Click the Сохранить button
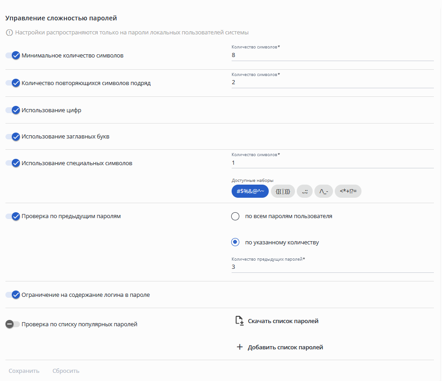442x381 pixels. click(x=24, y=371)
